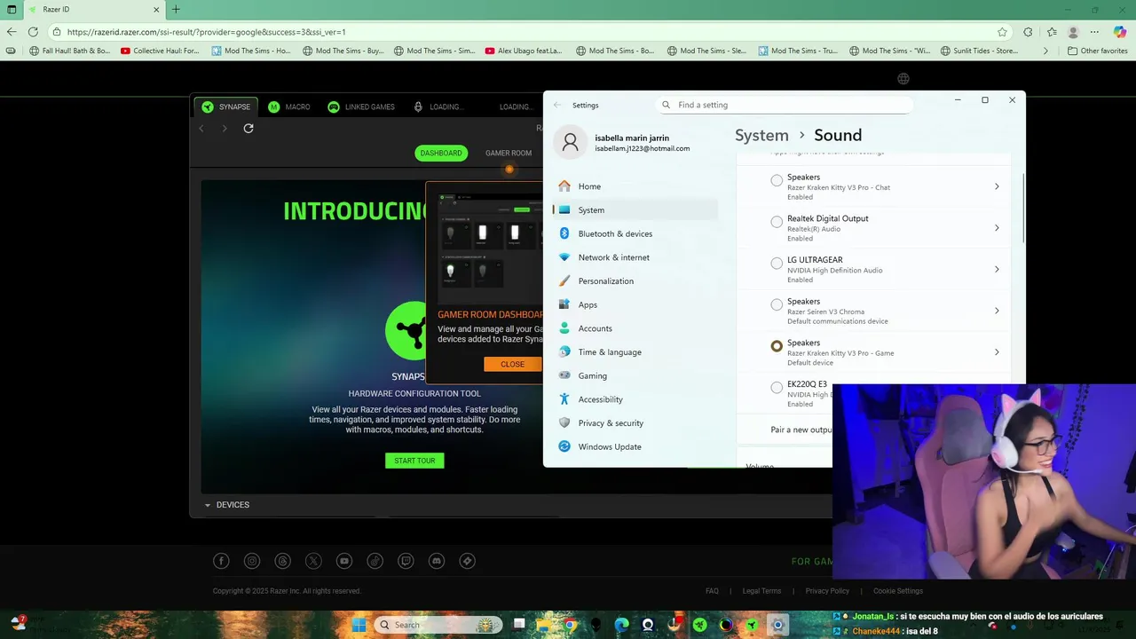The width and height of the screenshot is (1136, 639).
Task: Open the FAQ footer link
Action: pos(712,591)
